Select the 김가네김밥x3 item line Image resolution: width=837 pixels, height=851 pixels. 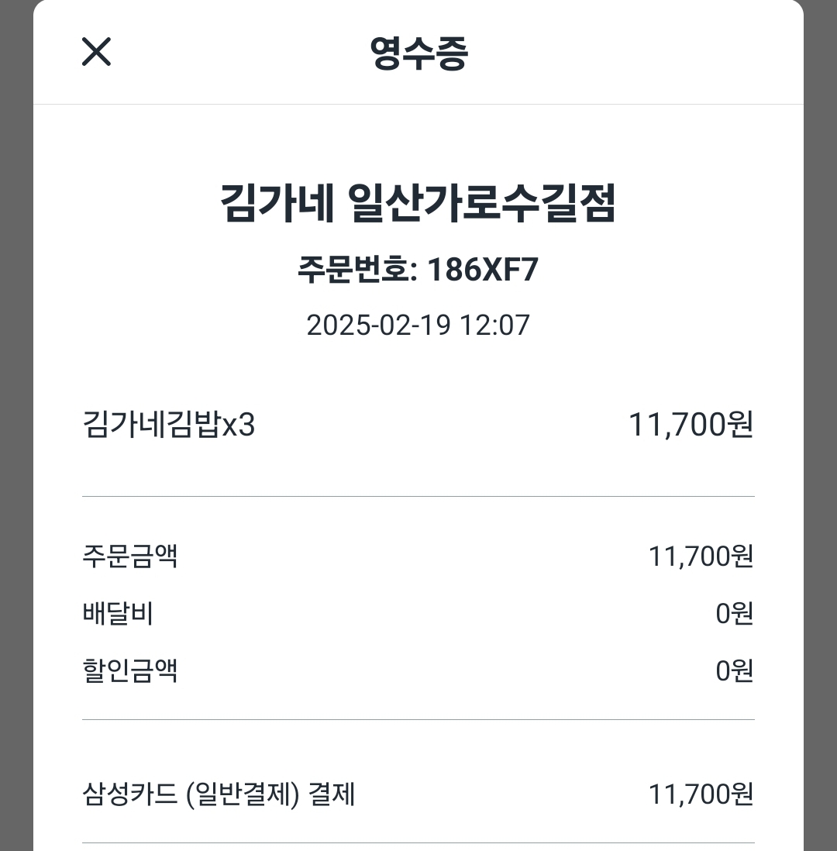168,425
